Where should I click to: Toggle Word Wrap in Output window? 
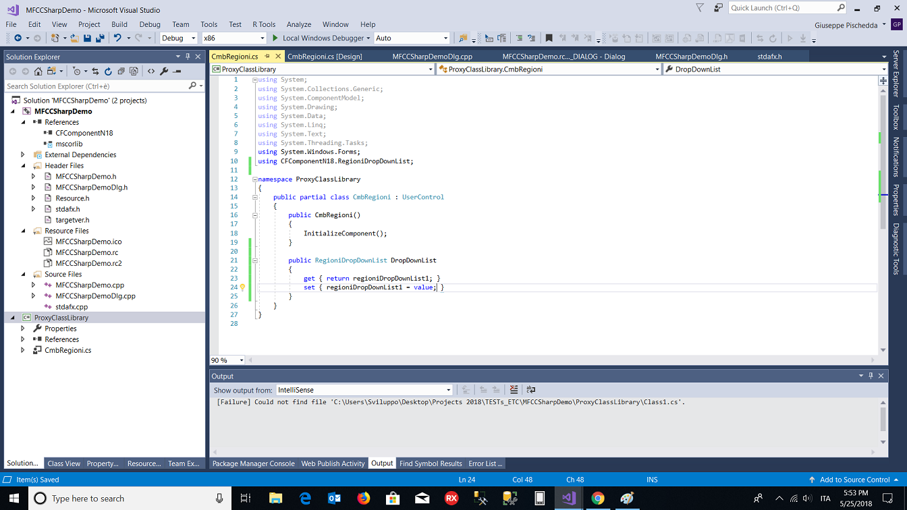pos(531,390)
